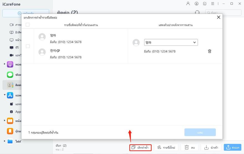This screenshot has height=154, width=244.
Task: Check the select-all checkbox in header
Action: [x=27, y=25]
